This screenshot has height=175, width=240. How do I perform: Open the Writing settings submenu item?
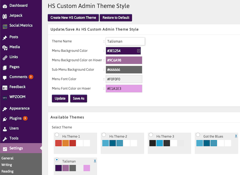[x=7, y=165]
